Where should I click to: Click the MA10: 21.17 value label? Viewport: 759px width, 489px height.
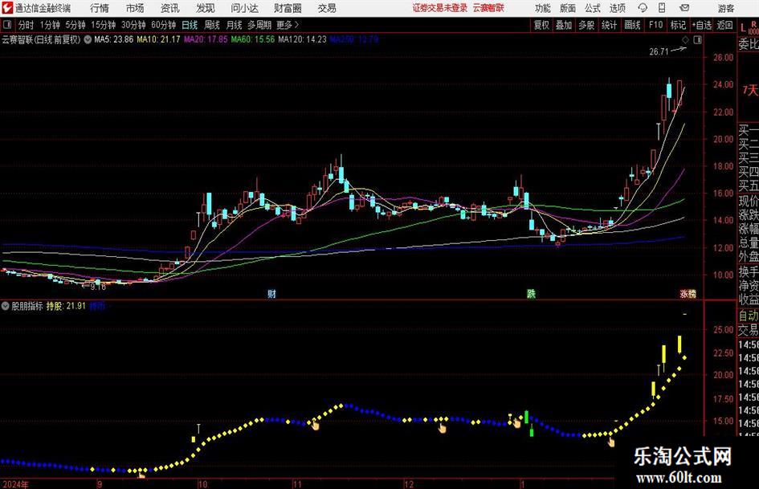158,39
